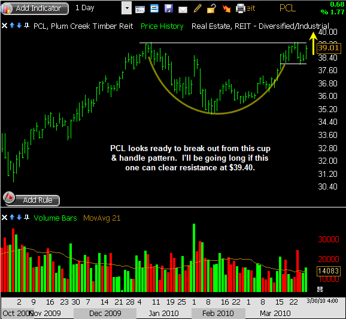Click the Mar 2010 month label
The width and height of the screenshot is (346, 319).
[x=275, y=314]
